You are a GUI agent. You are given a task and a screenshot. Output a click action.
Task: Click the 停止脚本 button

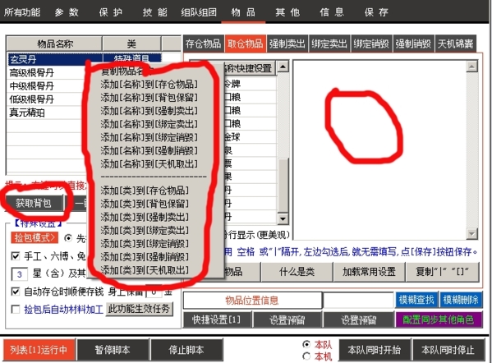click(186, 350)
